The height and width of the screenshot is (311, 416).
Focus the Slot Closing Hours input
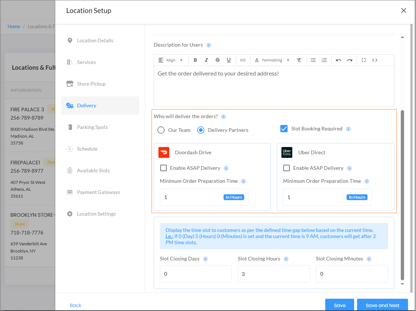point(274,274)
